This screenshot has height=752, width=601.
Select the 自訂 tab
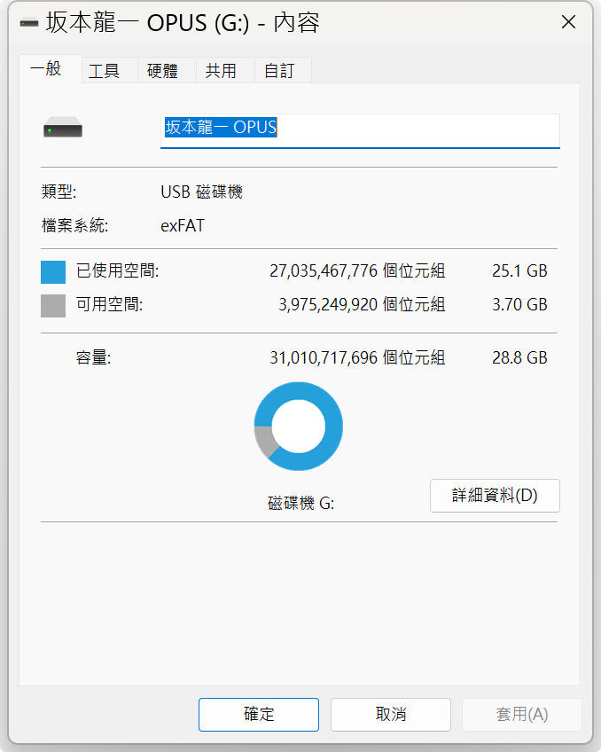coord(279,71)
